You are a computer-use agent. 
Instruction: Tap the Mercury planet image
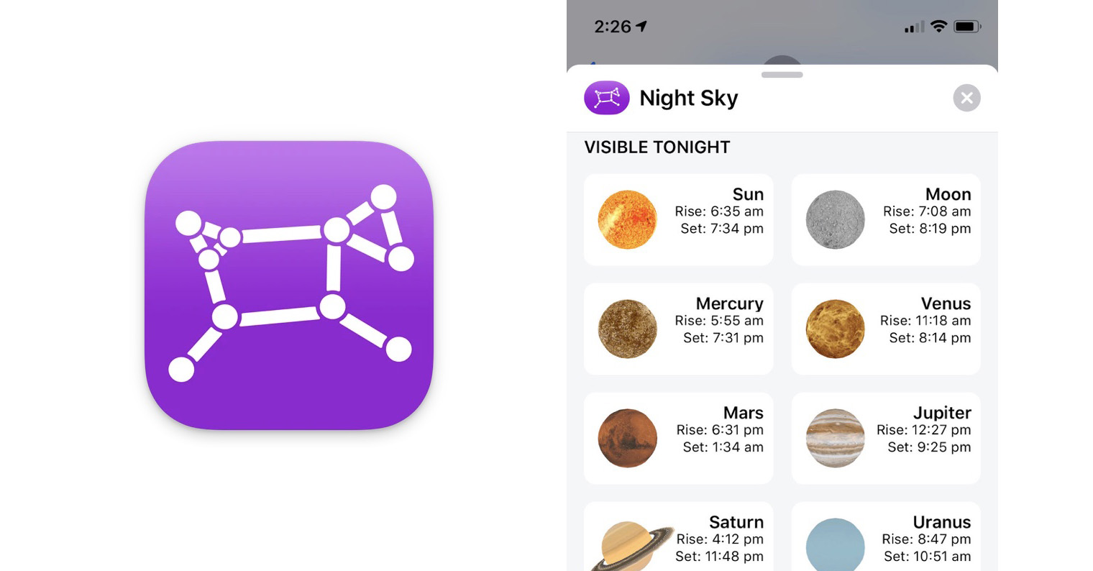[x=628, y=329]
